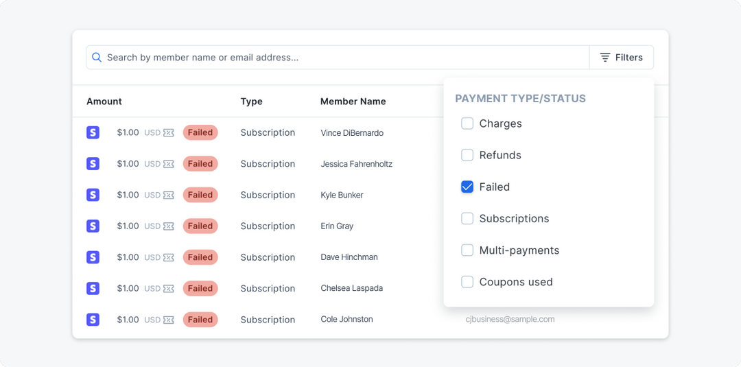Click Failed status badge for Vince DiBernardo
Viewport: 741px width, 367px height.
(x=200, y=132)
